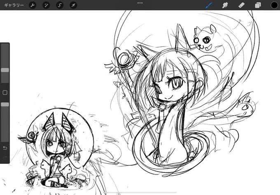The width and height of the screenshot is (280, 195).
Task: Select the Smudge tool
Action: (x=225, y=5)
